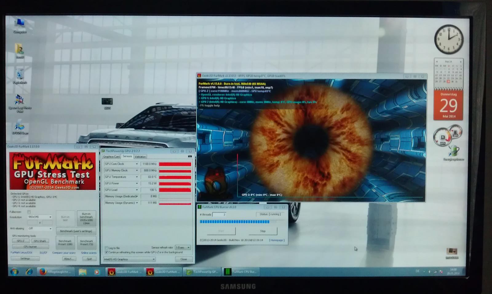Click the Windows Start orb
Image resolution: width=492 pixels, height=294 pixels.
point(14,272)
